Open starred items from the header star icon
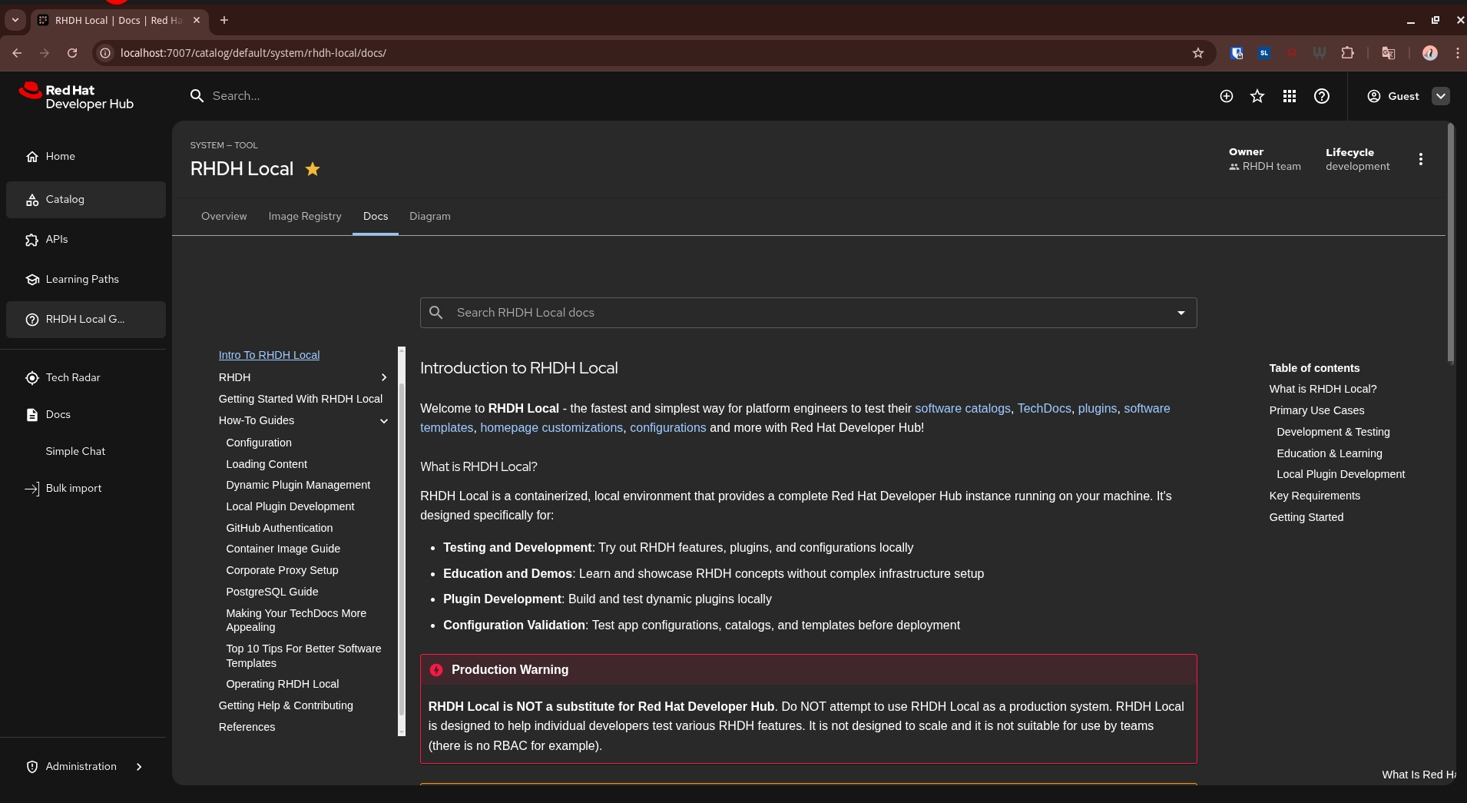The width and height of the screenshot is (1467, 803). pos(1257,96)
